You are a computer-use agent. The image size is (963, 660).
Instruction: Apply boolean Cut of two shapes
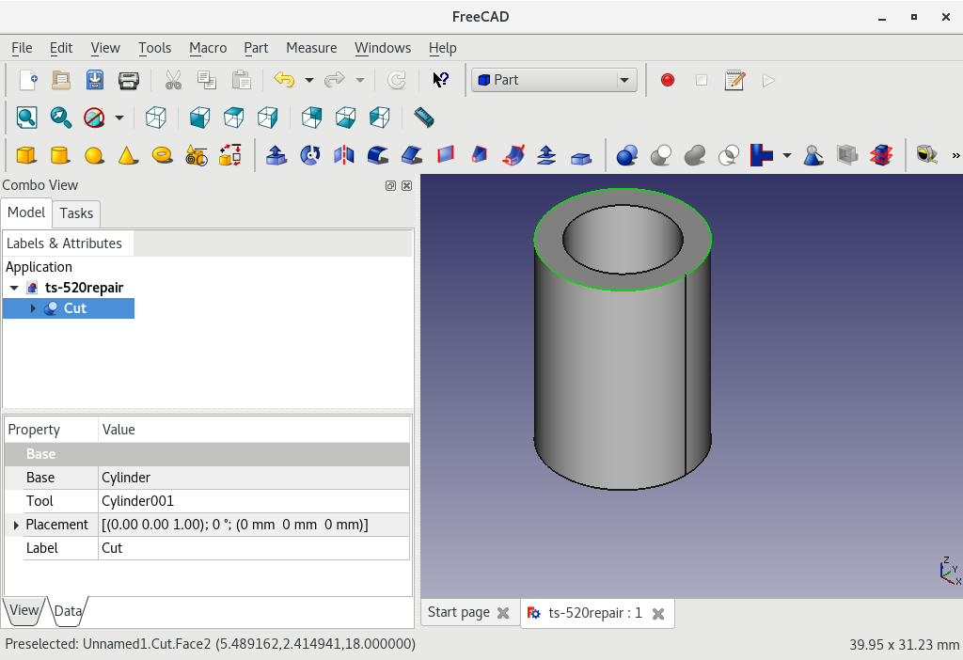[x=661, y=155]
